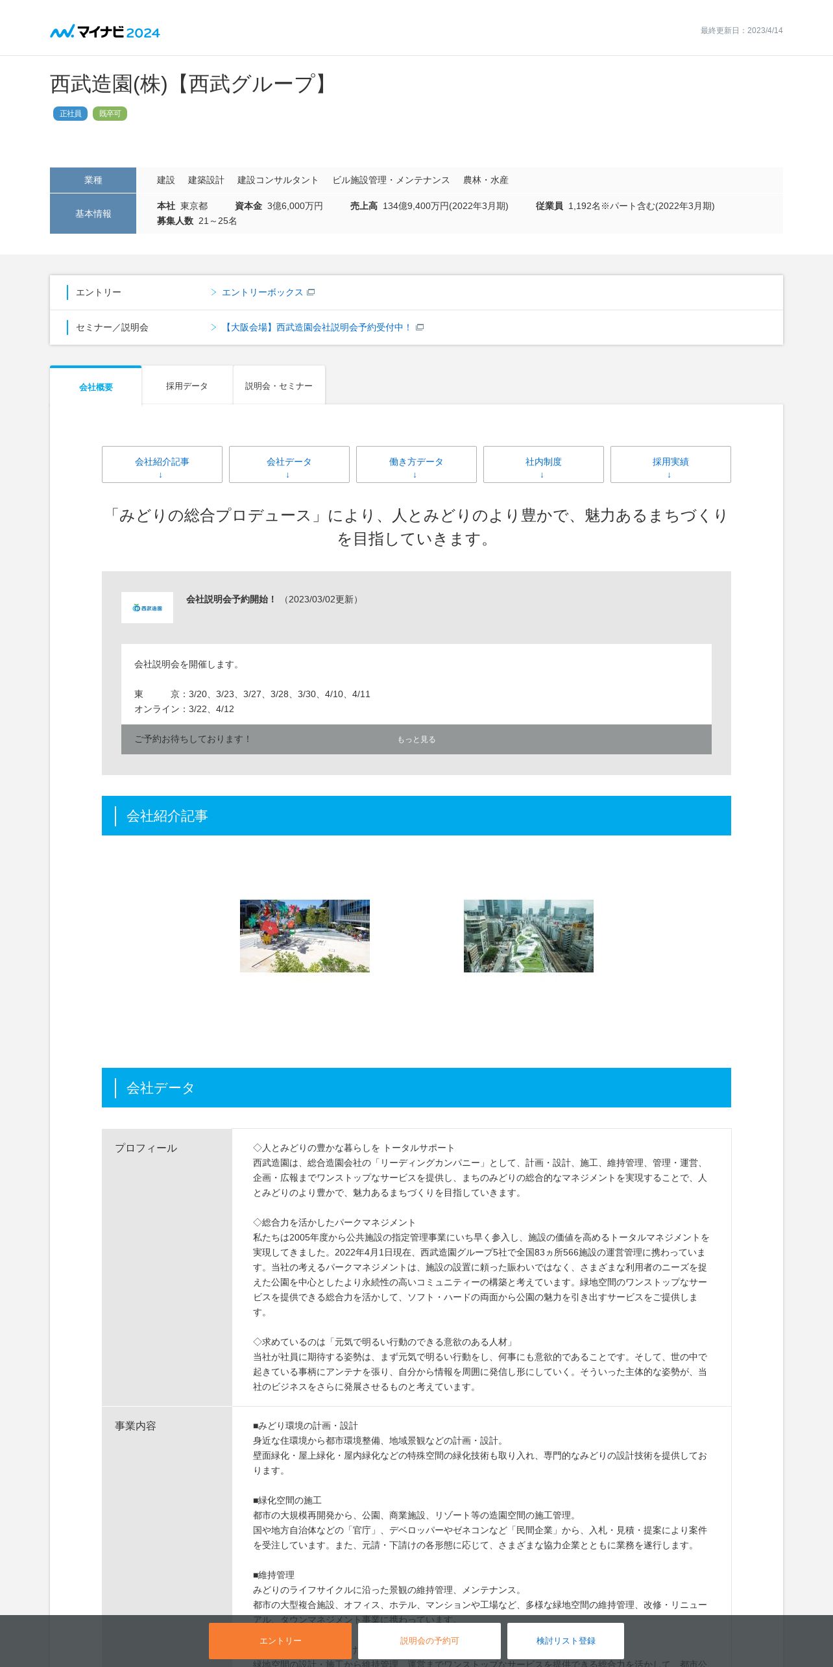Jump to 会社紹介記事 section button
The width and height of the screenshot is (833, 1667).
tap(162, 465)
